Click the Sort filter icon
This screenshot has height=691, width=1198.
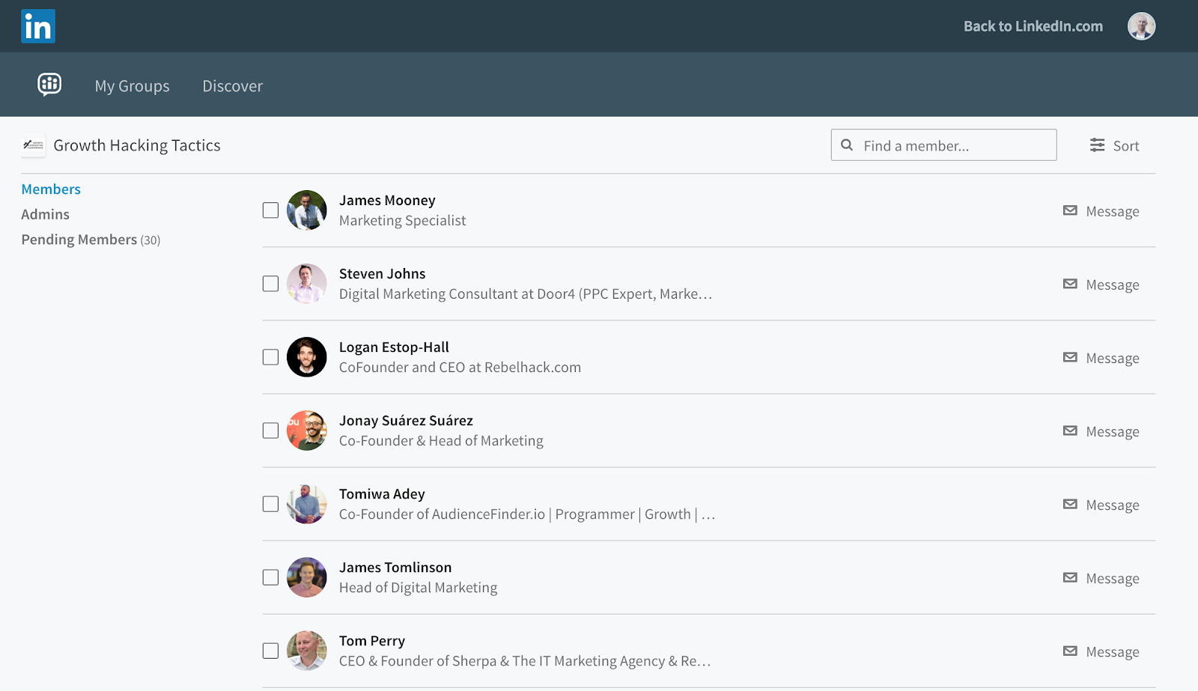[x=1097, y=145]
